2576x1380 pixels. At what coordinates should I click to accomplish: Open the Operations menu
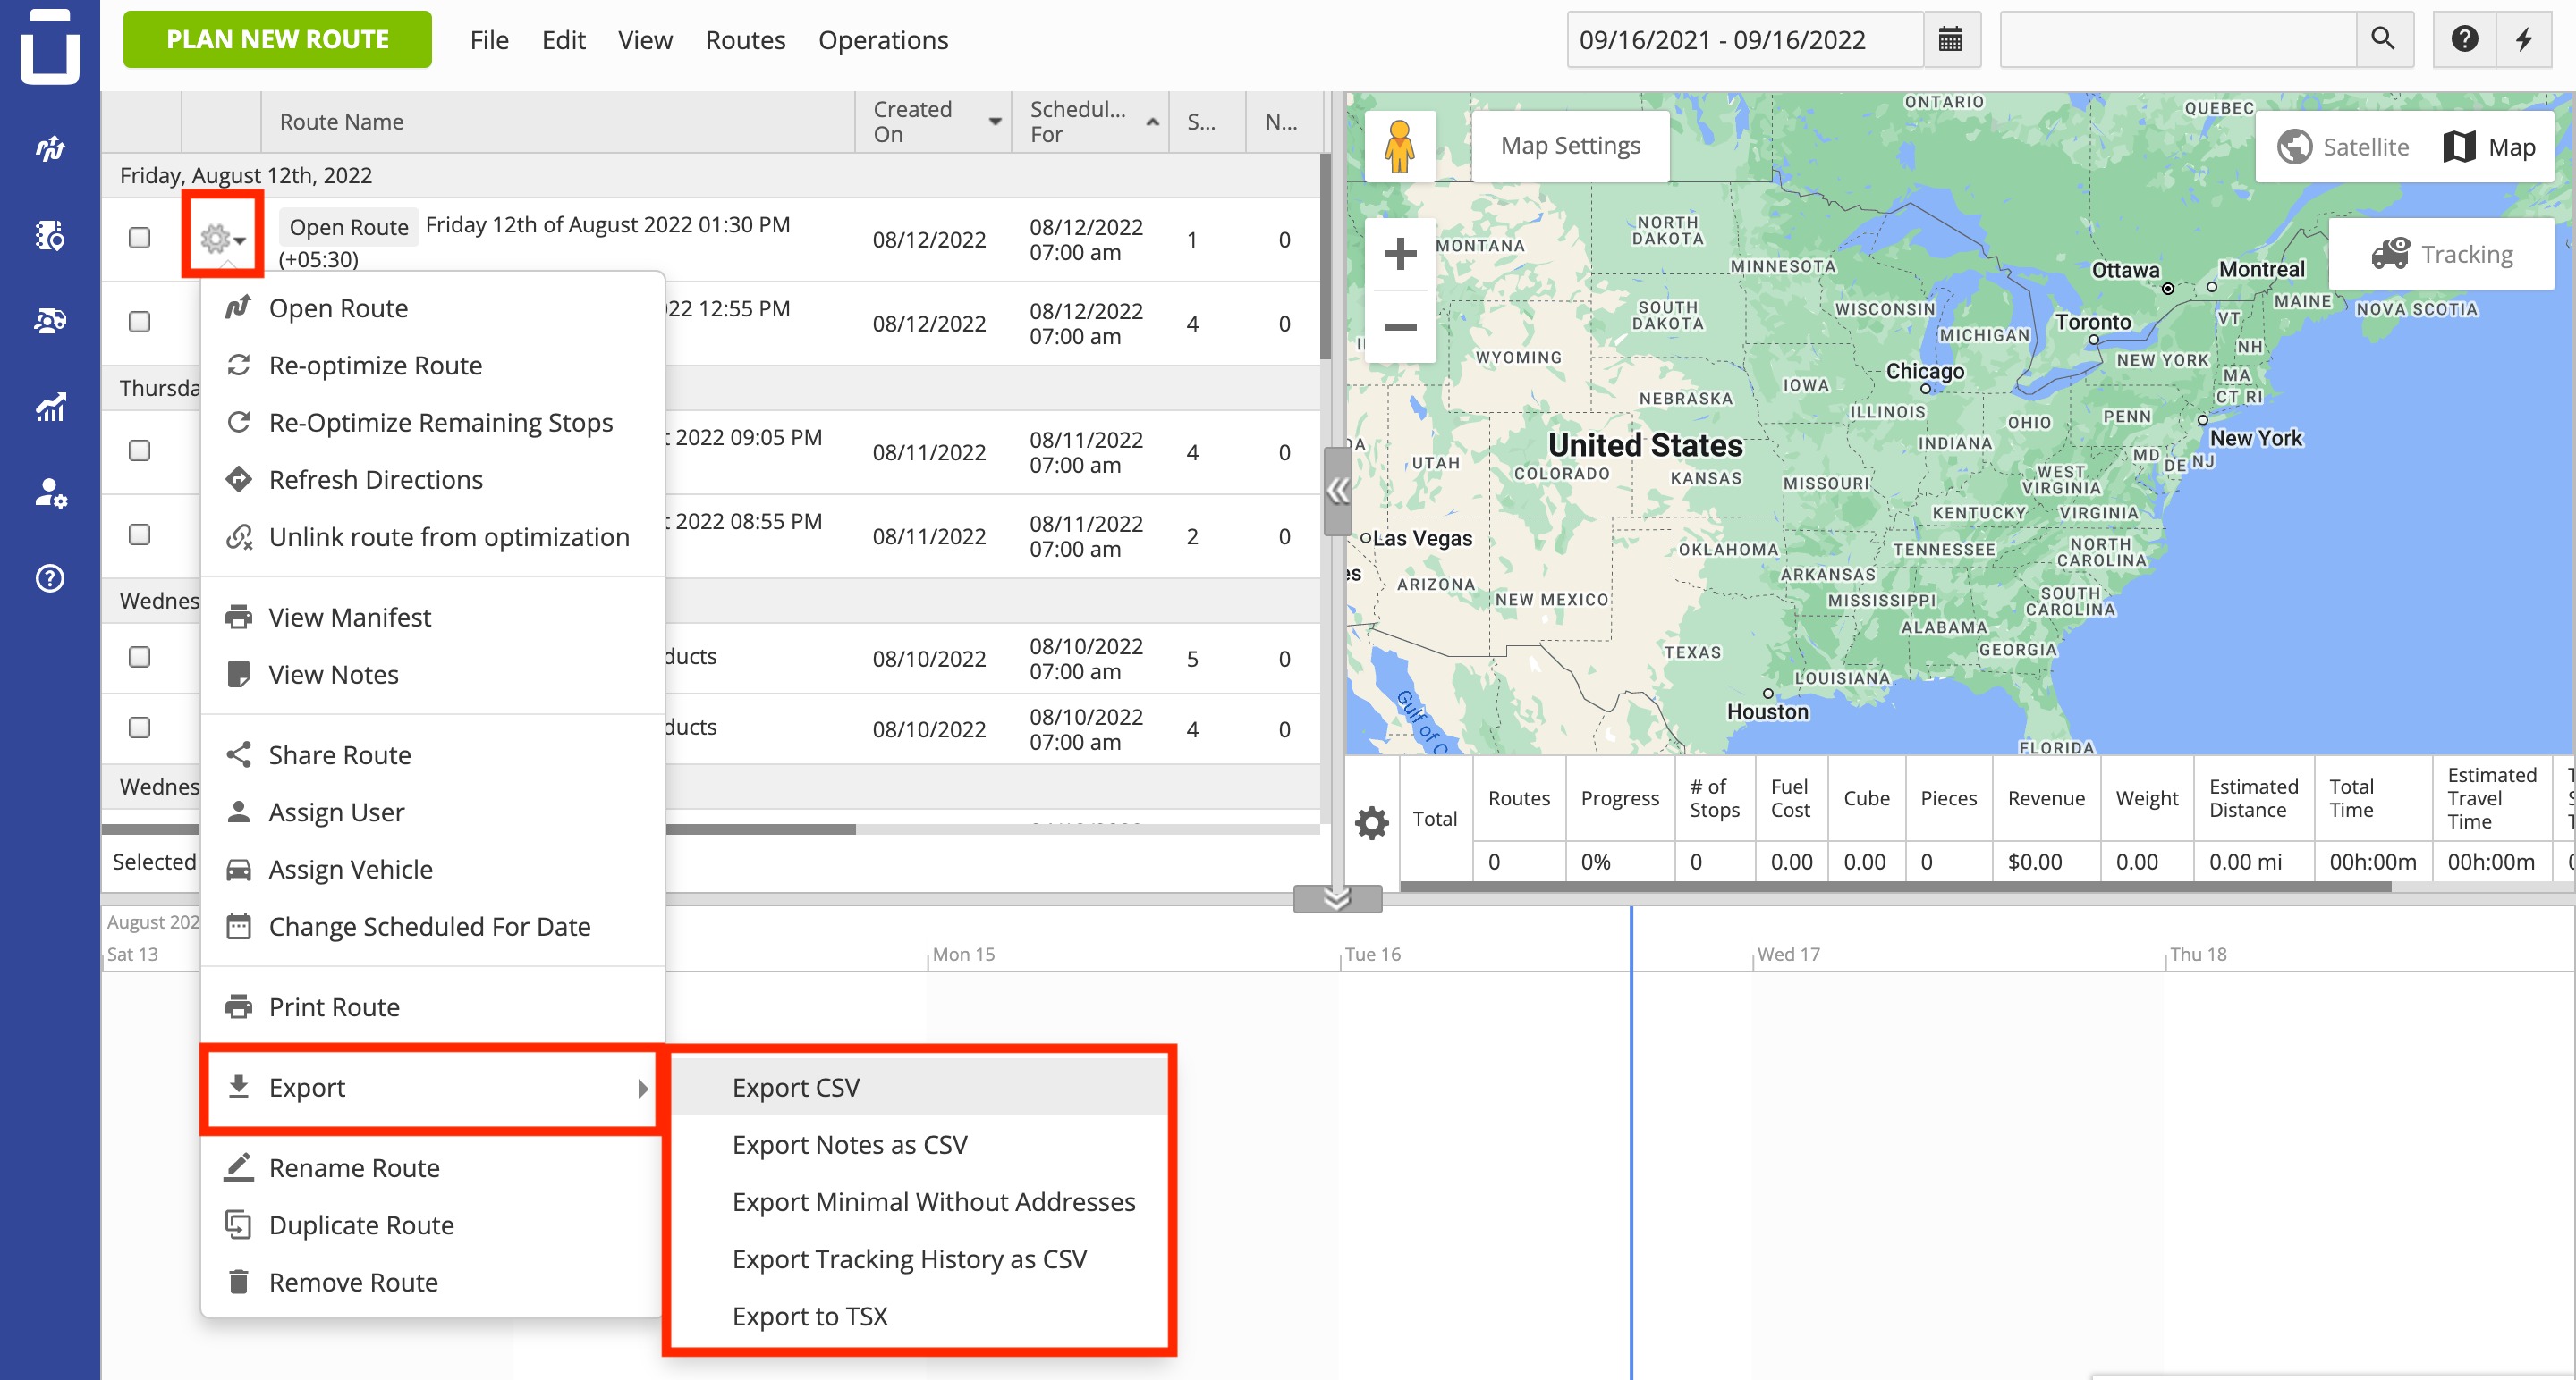point(883,40)
